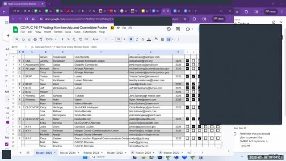Open version history clock icon
The width and height of the screenshot is (286, 161).
169,29
